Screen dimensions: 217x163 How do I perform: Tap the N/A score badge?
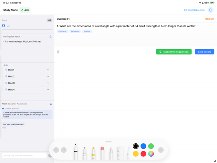tap(50, 20)
